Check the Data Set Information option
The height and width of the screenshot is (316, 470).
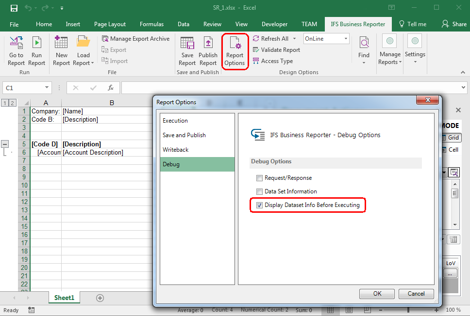[x=260, y=192]
